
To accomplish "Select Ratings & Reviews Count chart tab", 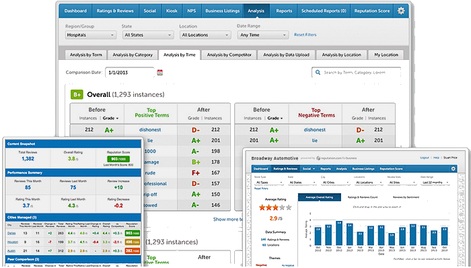I will 363,197.
